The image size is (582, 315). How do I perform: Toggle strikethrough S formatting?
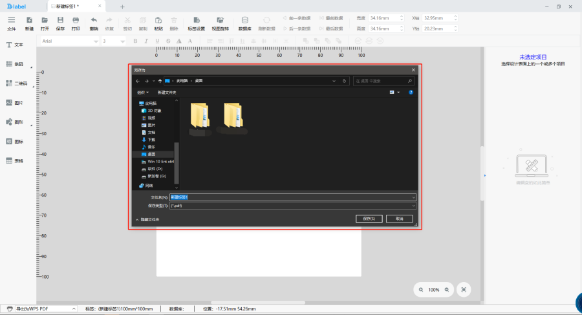(168, 41)
